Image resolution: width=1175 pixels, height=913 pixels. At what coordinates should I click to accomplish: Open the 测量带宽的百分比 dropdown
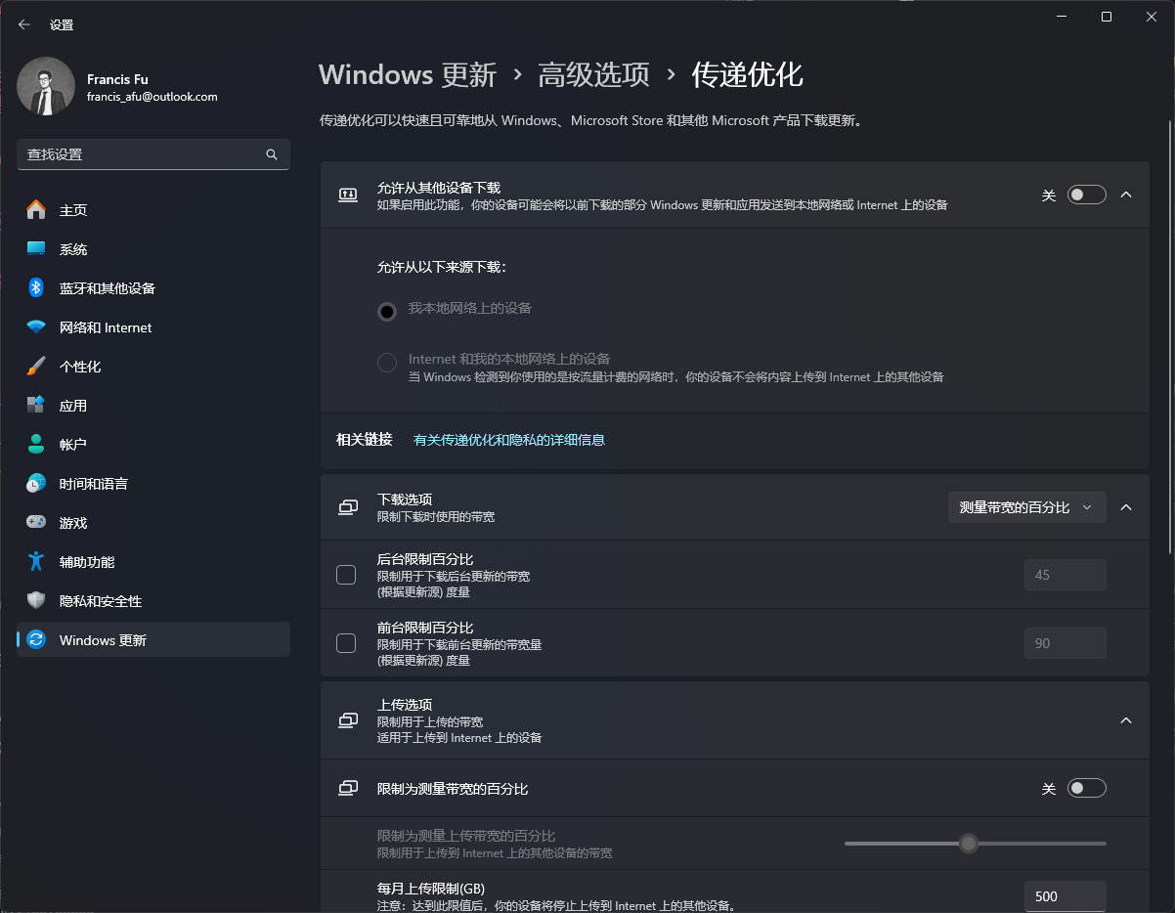click(x=1026, y=507)
